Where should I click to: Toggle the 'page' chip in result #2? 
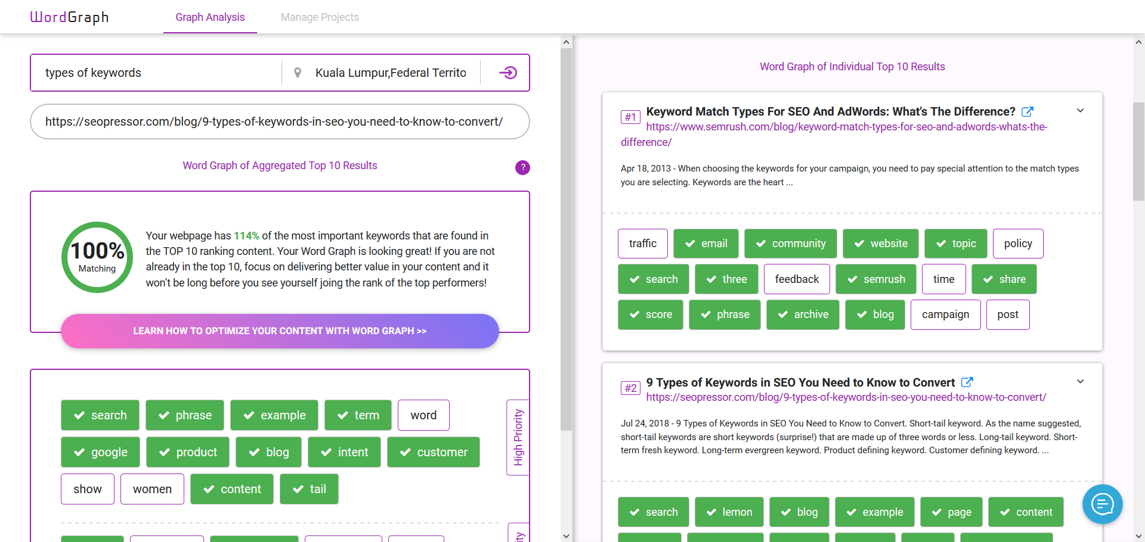pos(951,512)
